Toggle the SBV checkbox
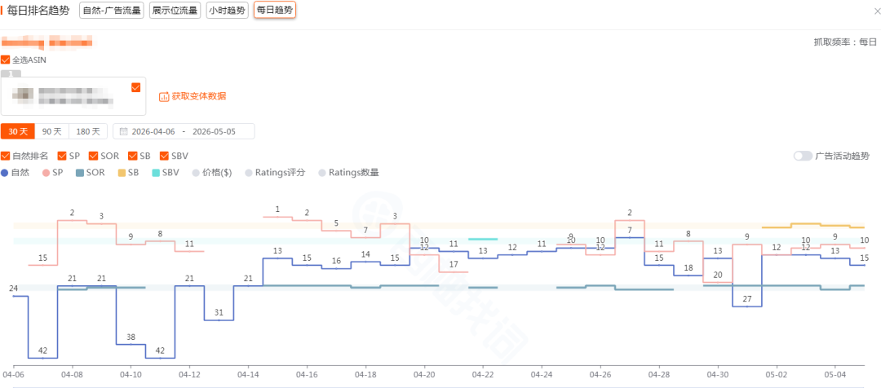Viewport: 881px width, 388px height. click(165, 156)
